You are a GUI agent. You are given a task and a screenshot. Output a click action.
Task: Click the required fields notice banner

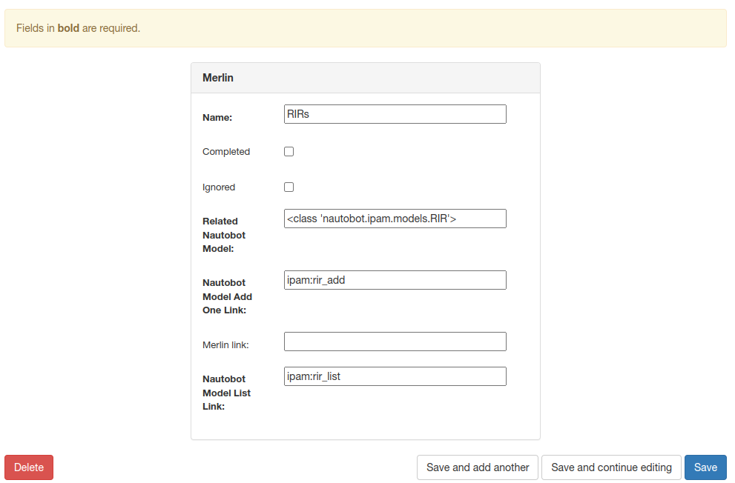(x=365, y=28)
